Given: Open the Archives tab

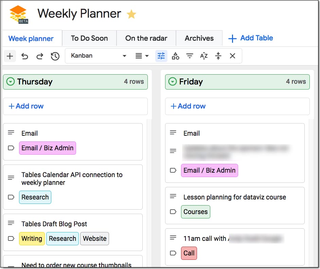Looking at the screenshot, I should pos(199,38).
